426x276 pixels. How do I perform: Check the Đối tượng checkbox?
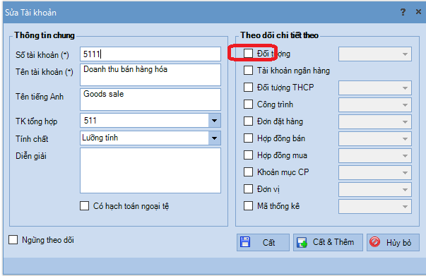coord(248,54)
